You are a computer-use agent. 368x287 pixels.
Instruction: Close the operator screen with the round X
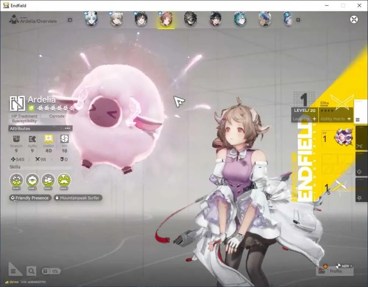pos(354,19)
